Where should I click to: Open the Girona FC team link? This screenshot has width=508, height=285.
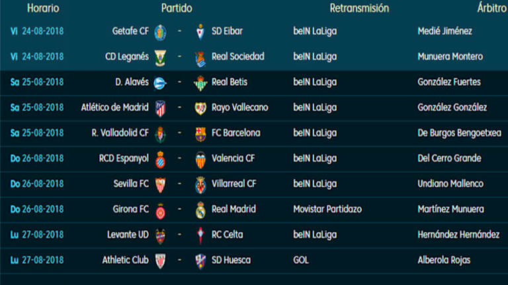[130, 209]
